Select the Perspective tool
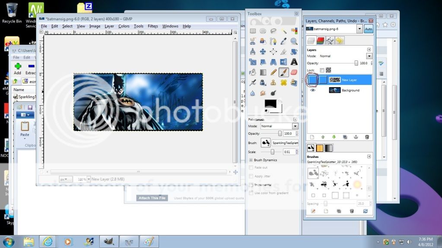Viewport: 442px width, 248px height. [273, 62]
